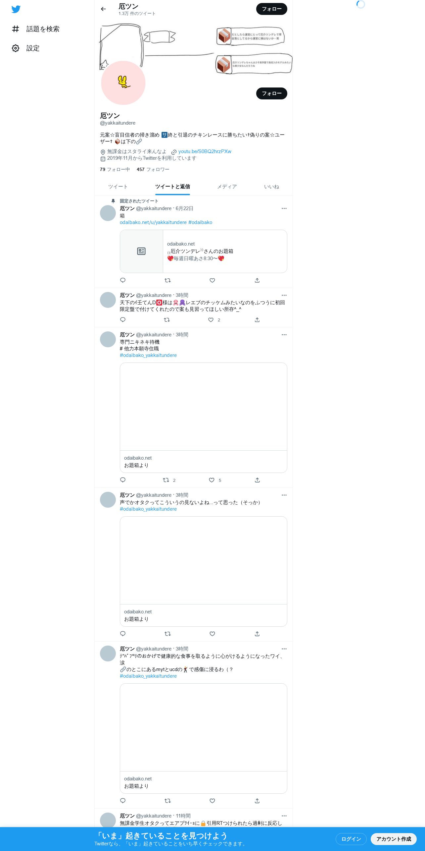Expand options menu of 天下の任てんD tweet
The height and width of the screenshot is (851, 425).
[284, 295]
